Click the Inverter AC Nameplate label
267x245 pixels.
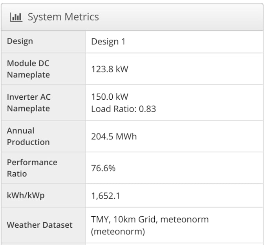29,102
